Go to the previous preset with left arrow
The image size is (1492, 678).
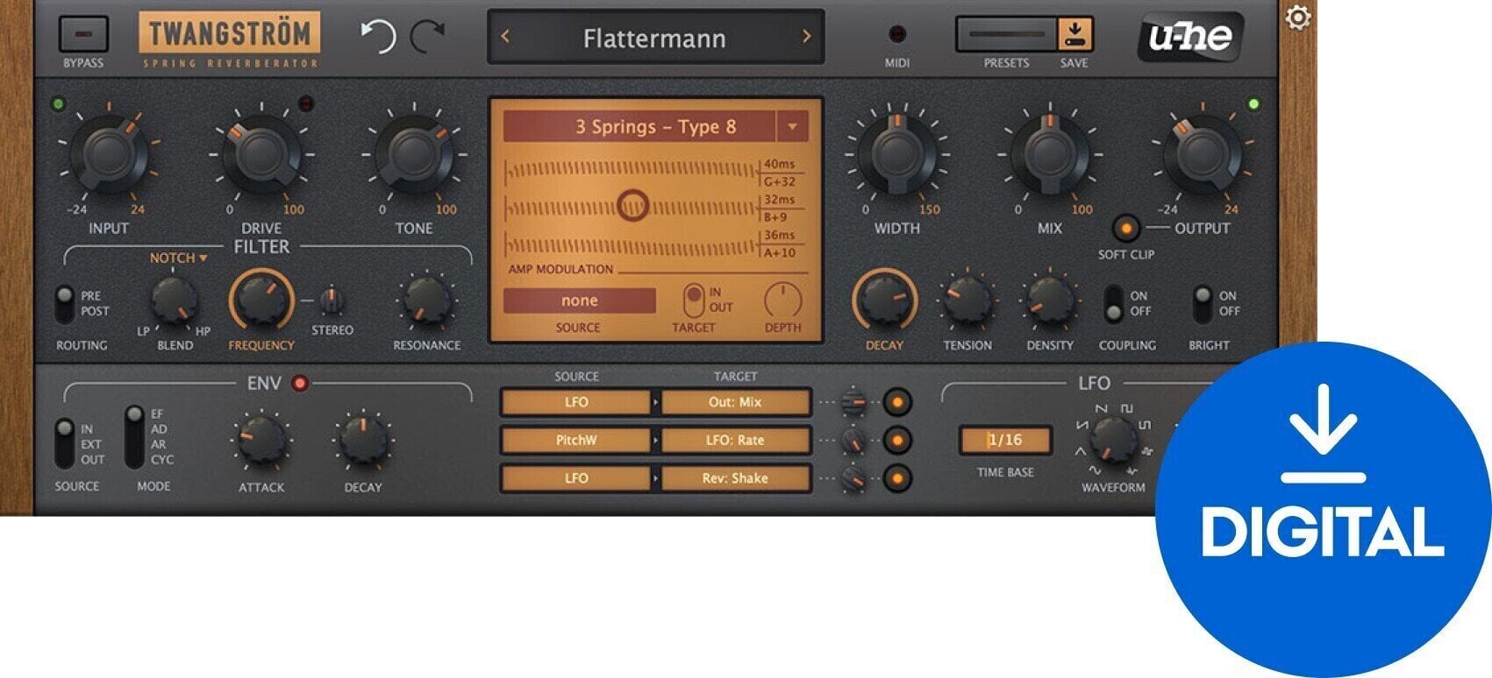pyautogui.click(x=505, y=37)
